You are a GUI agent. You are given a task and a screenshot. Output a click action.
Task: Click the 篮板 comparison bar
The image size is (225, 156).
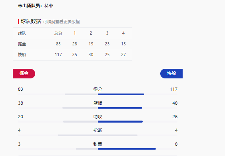coord(98,108)
